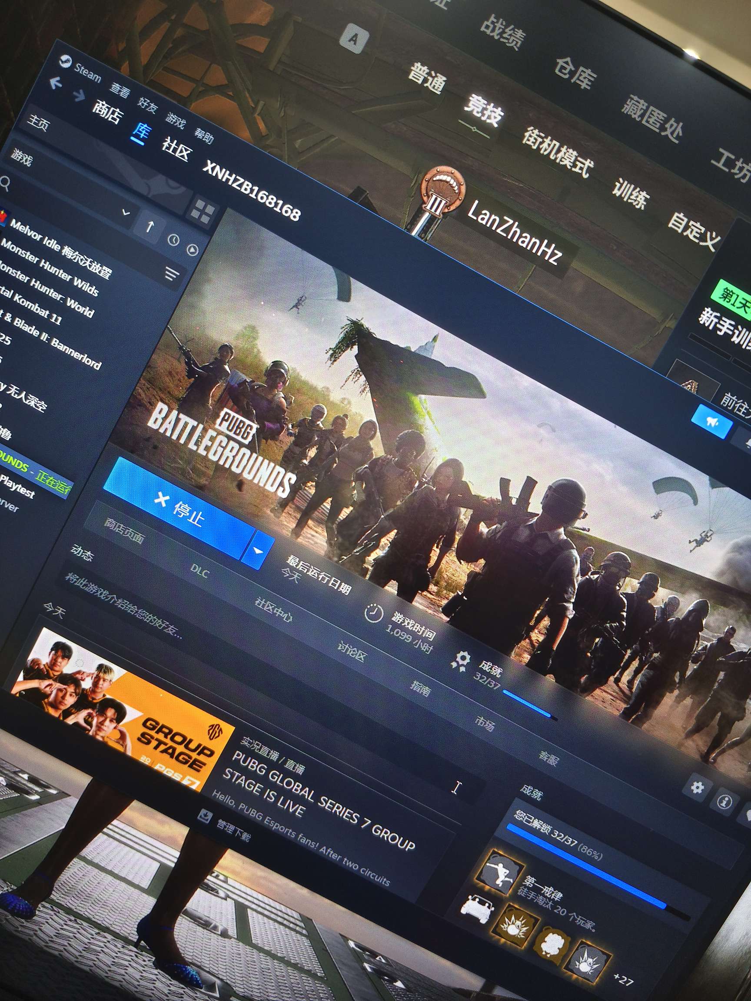This screenshot has width=751, height=1001.
Task: Open the 查看 menu
Action: coord(120,89)
